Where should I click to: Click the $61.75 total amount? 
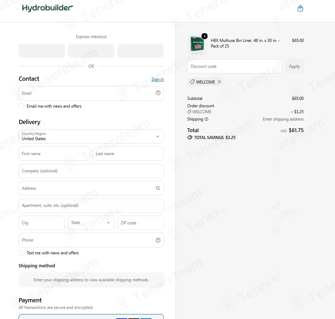[296, 130]
